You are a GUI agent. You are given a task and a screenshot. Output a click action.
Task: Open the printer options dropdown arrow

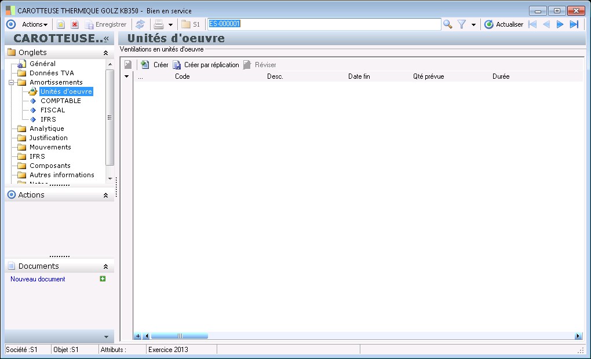(170, 25)
